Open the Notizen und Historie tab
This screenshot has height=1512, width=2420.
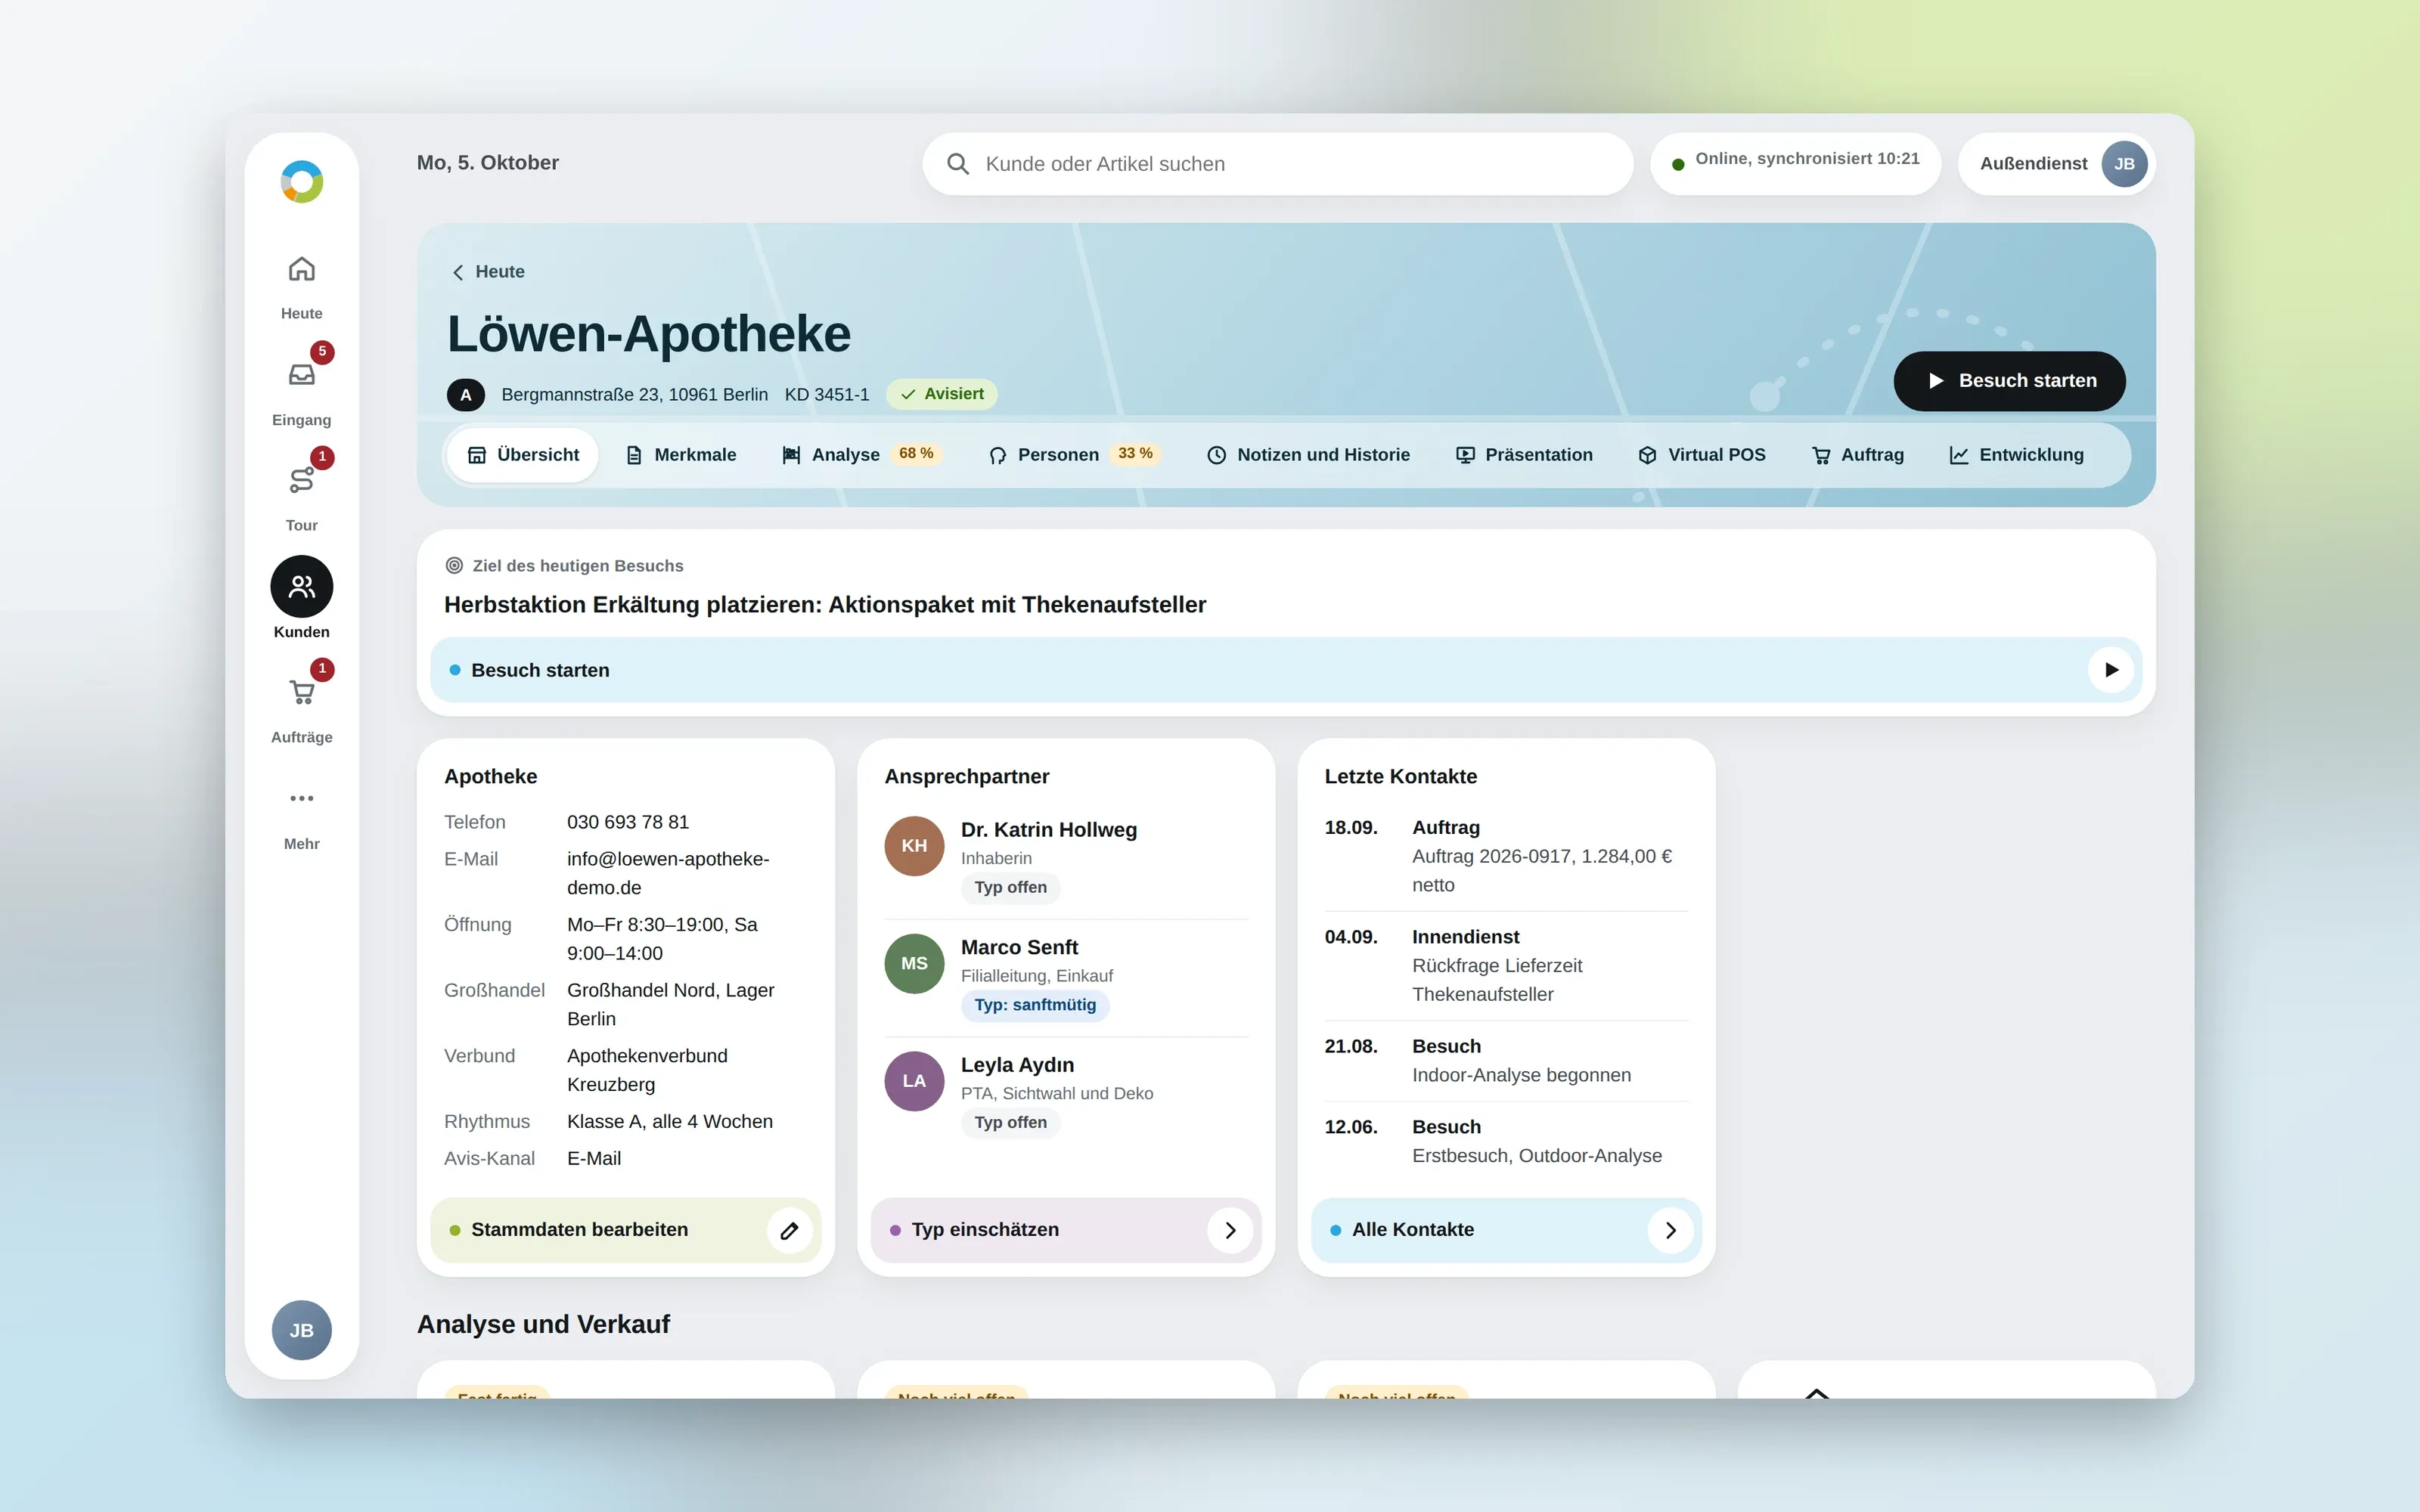click(x=1308, y=455)
